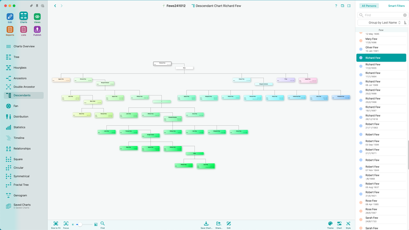Image resolution: width=409 pixels, height=230 pixels.
Task: Select highlighted Richard Few entry
Action: click(x=381, y=57)
